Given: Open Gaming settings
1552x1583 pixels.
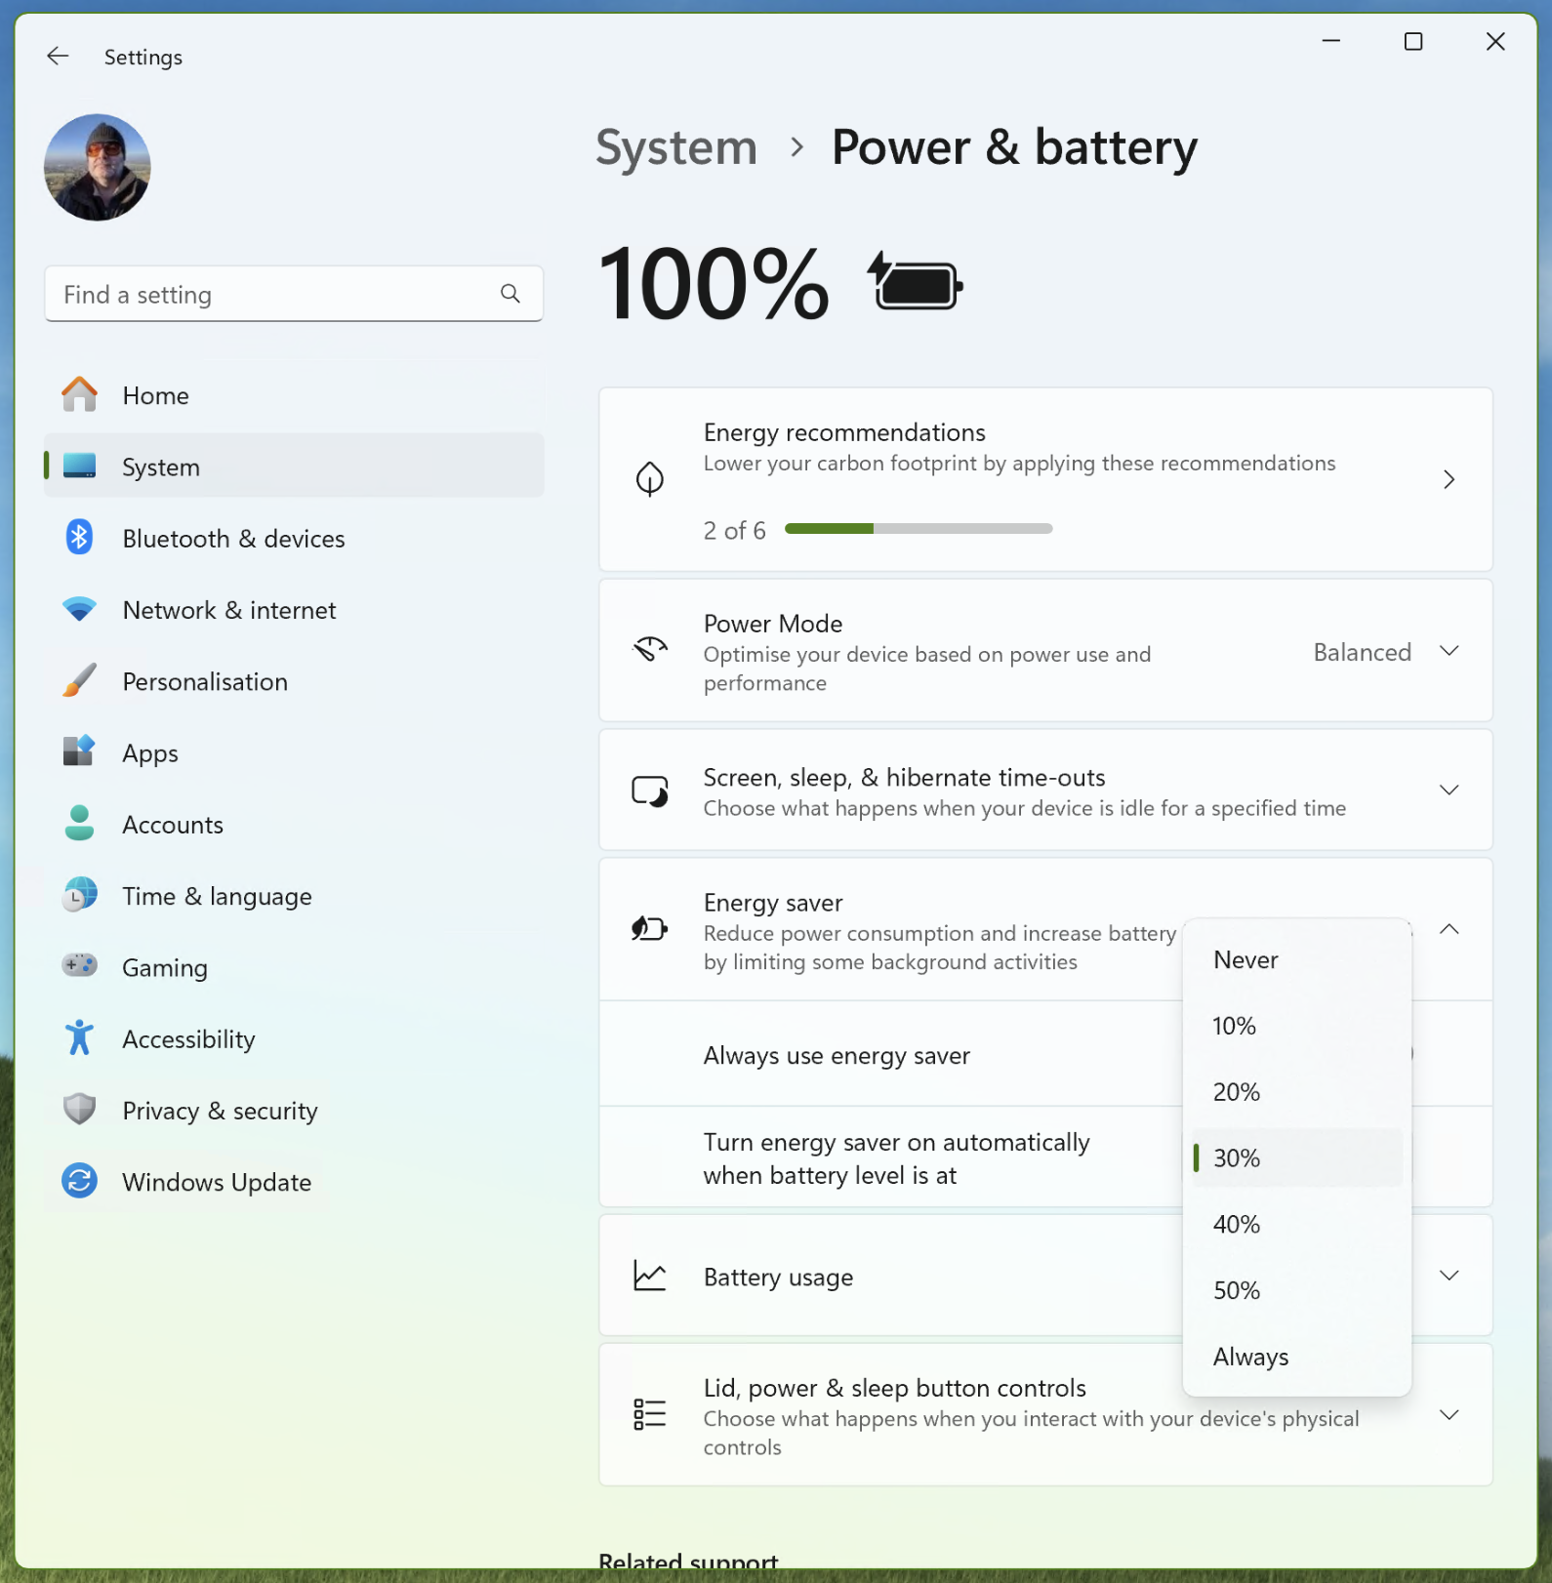Looking at the screenshot, I should tap(294, 967).
